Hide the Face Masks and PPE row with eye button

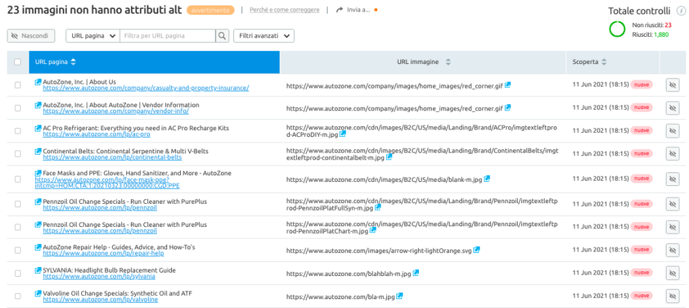click(x=673, y=179)
